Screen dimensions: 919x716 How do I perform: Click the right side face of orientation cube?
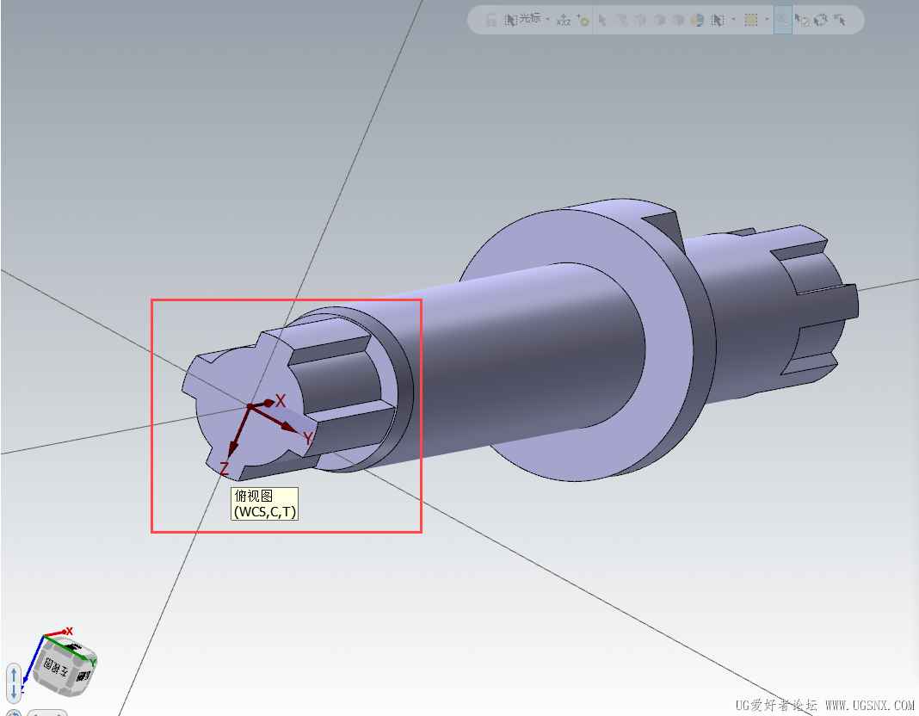[x=83, y=675]
